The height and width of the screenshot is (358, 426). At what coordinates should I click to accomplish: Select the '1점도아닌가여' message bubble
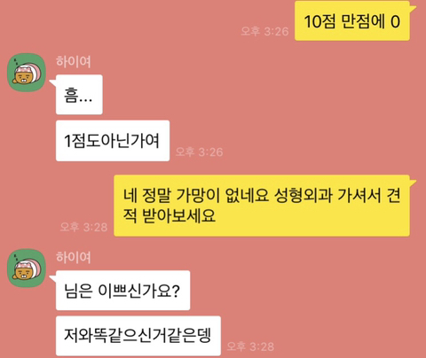coord(113,141)
